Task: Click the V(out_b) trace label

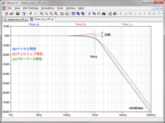Action: point(81,25)
